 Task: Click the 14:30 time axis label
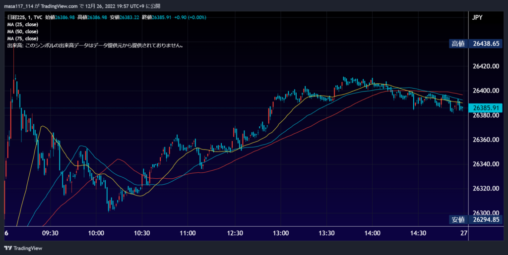[418, 233]
